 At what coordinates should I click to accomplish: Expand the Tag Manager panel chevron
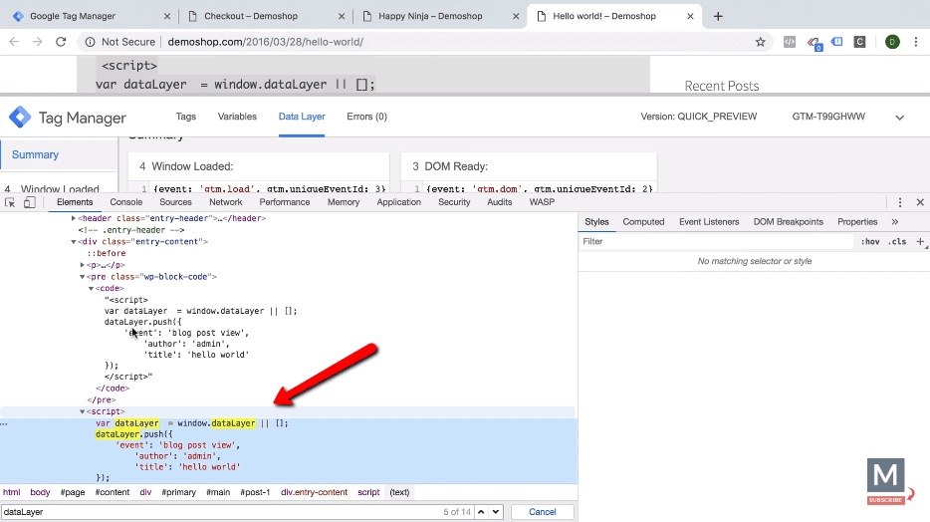pos(900,117)
